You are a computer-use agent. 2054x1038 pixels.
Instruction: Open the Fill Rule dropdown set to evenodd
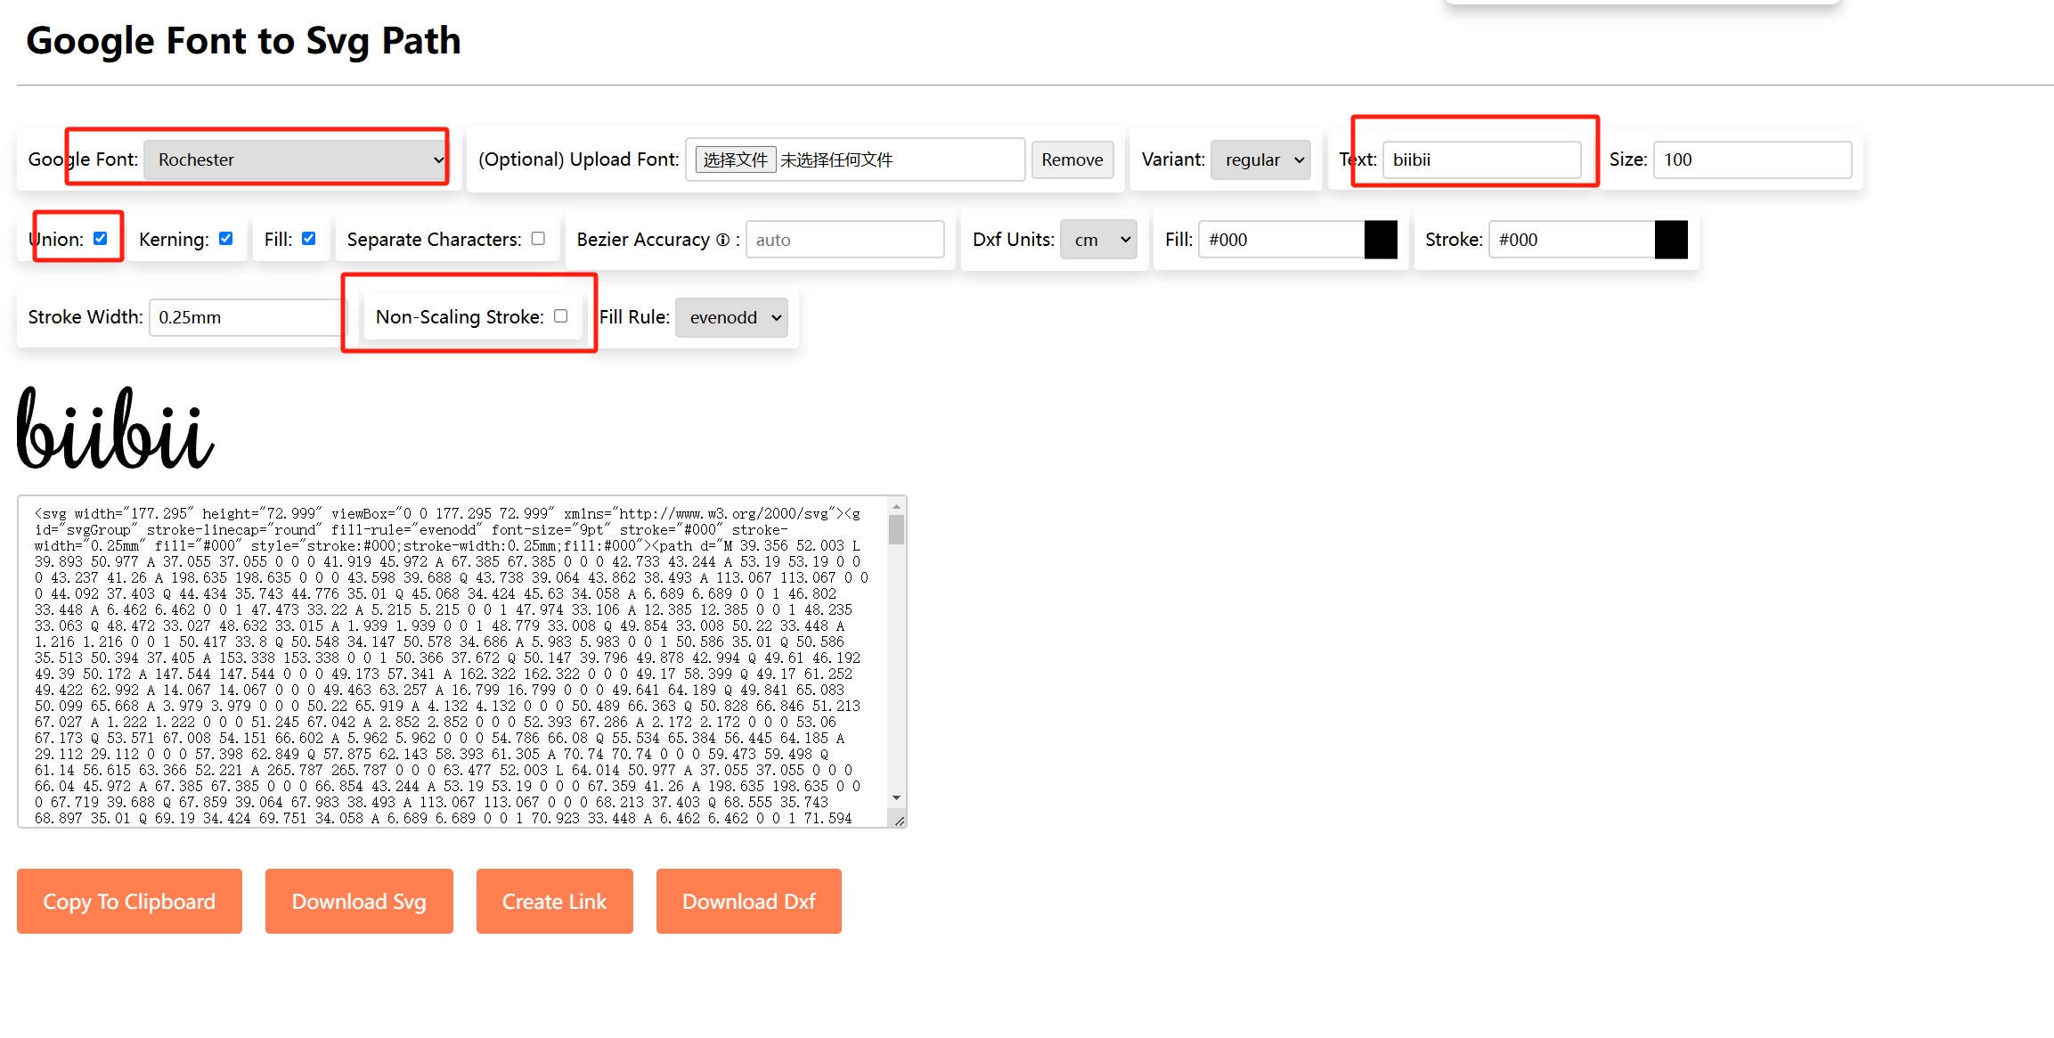(731, 317)
